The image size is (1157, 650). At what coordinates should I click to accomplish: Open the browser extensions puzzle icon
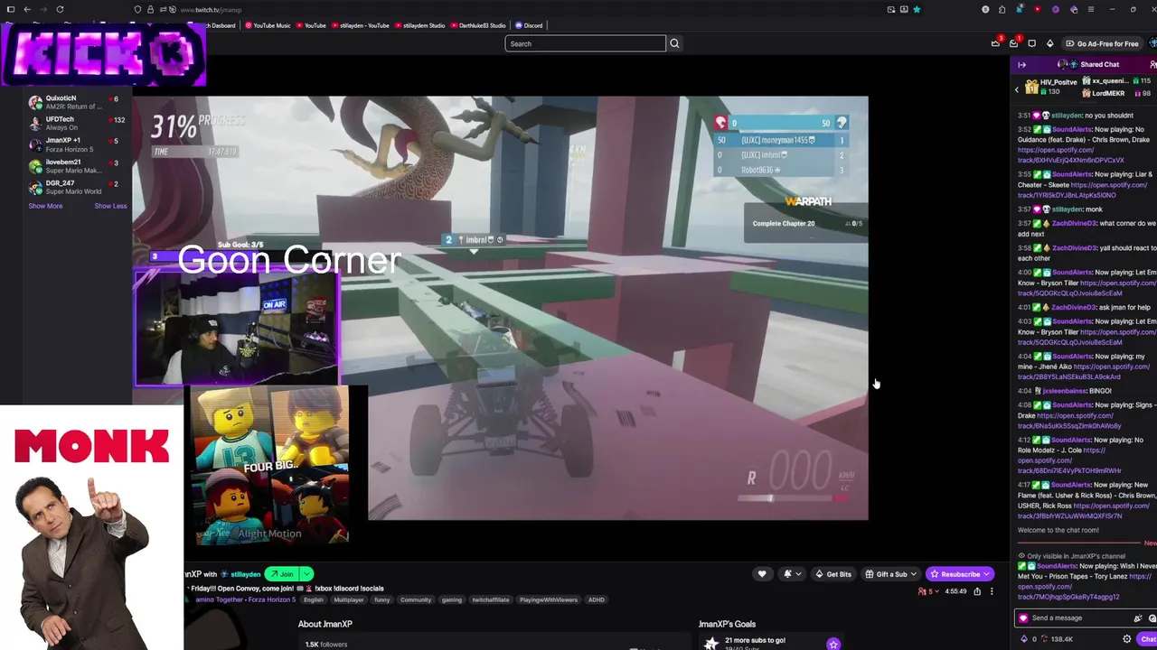(x=1002, y=9)
